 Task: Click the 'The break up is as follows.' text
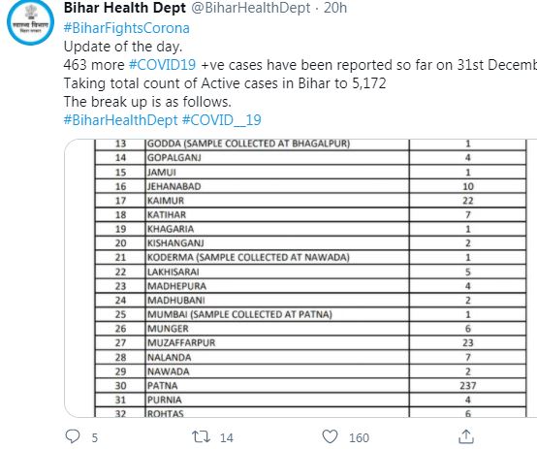coord(147,102)
